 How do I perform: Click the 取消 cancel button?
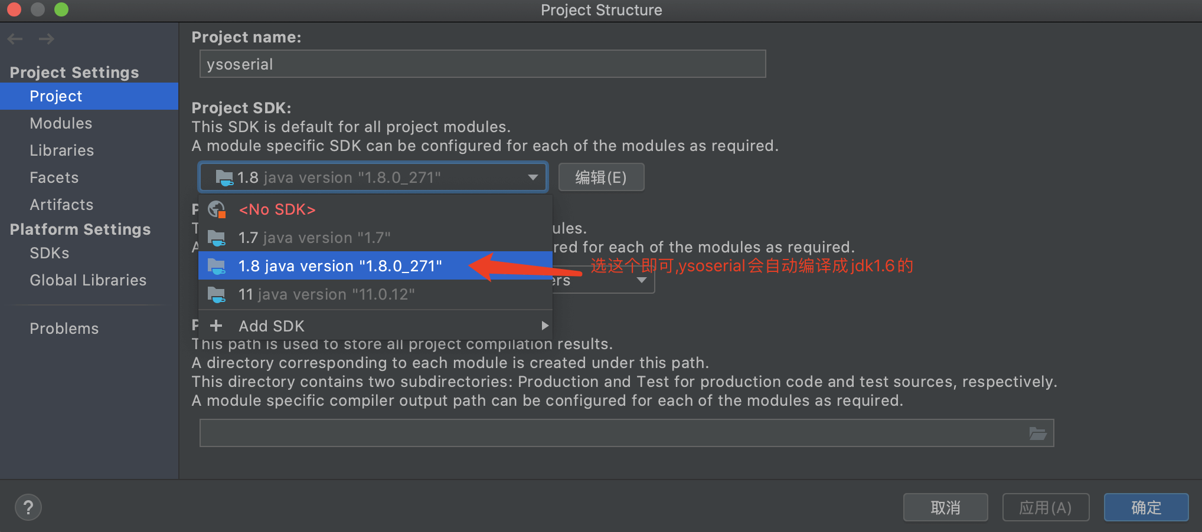(945, 507)
